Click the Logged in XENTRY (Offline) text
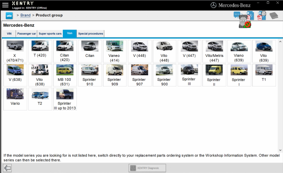This screenshot has height=173, width=283. [29, 8]
